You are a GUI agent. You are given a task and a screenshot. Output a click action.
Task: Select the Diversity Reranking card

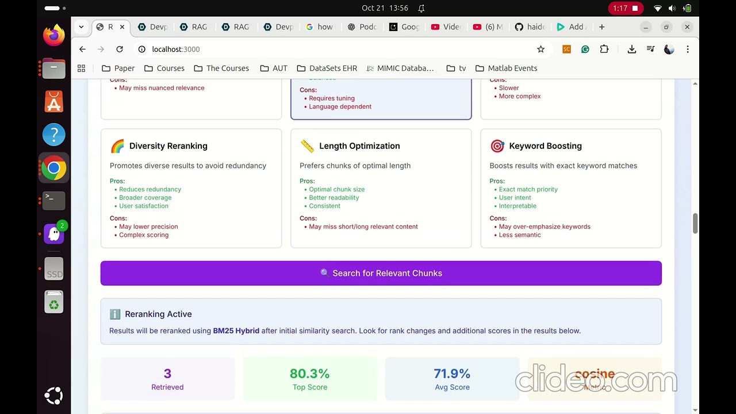[191, 188]
